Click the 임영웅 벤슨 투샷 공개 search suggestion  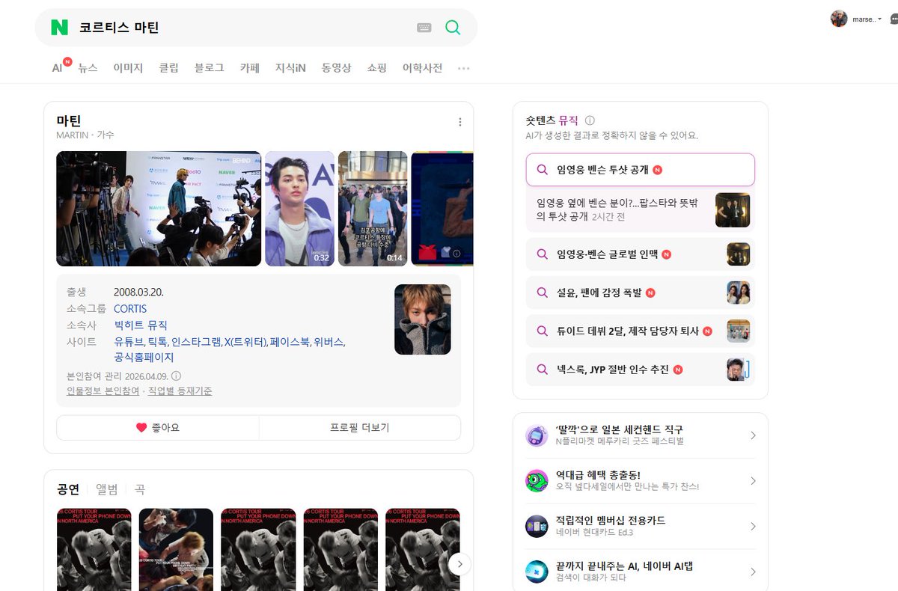pos(641,170)
